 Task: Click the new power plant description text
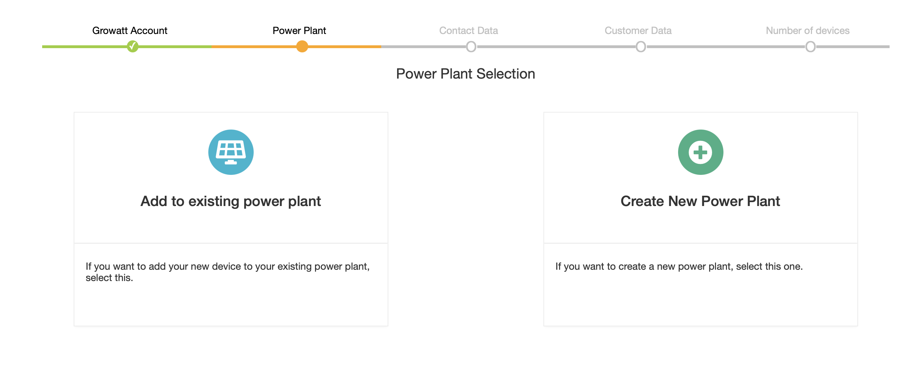click(x=678, y=267)
